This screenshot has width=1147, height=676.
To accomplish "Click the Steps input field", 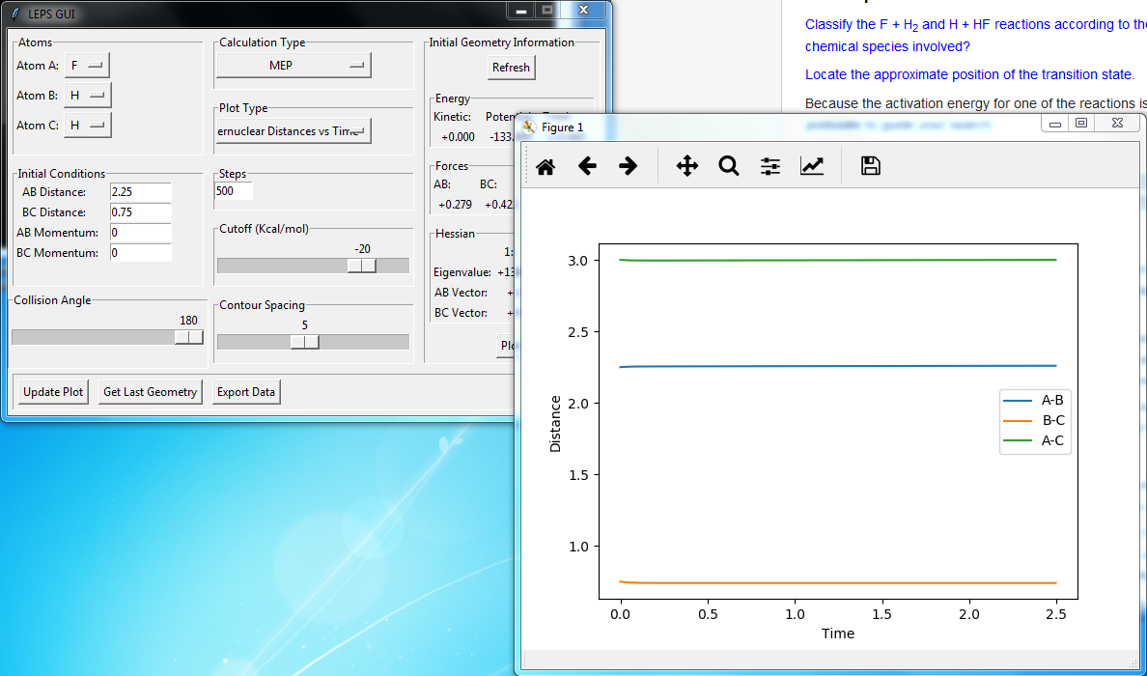I will tap(234, 191).
